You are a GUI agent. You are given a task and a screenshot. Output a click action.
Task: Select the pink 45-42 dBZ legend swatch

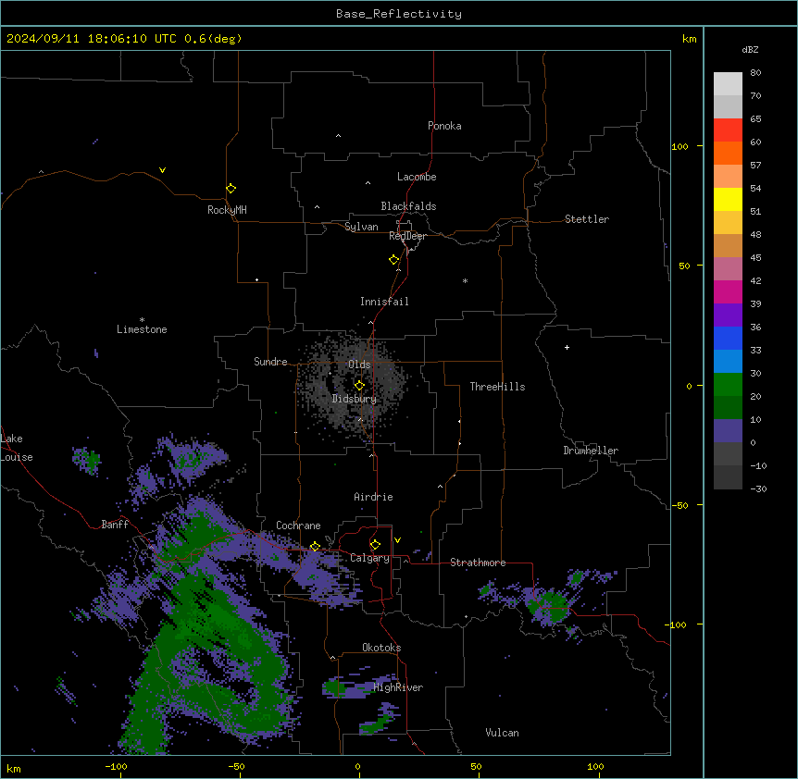728,268
